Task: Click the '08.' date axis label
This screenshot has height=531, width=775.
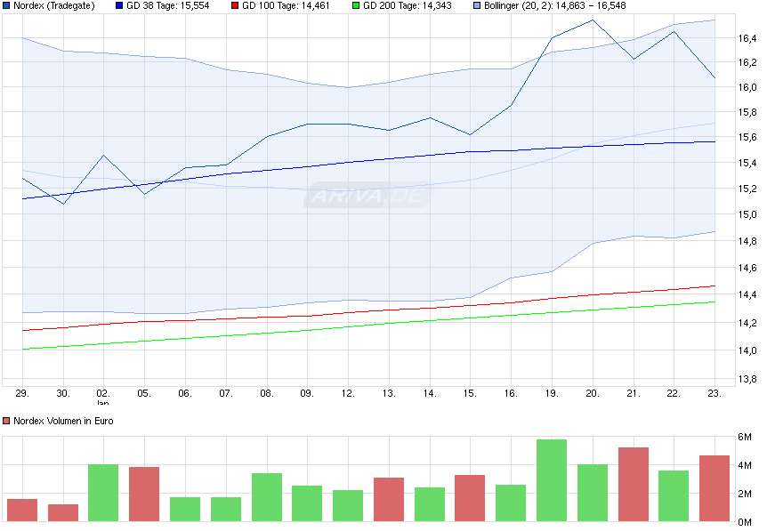Action: coord(267,393)
